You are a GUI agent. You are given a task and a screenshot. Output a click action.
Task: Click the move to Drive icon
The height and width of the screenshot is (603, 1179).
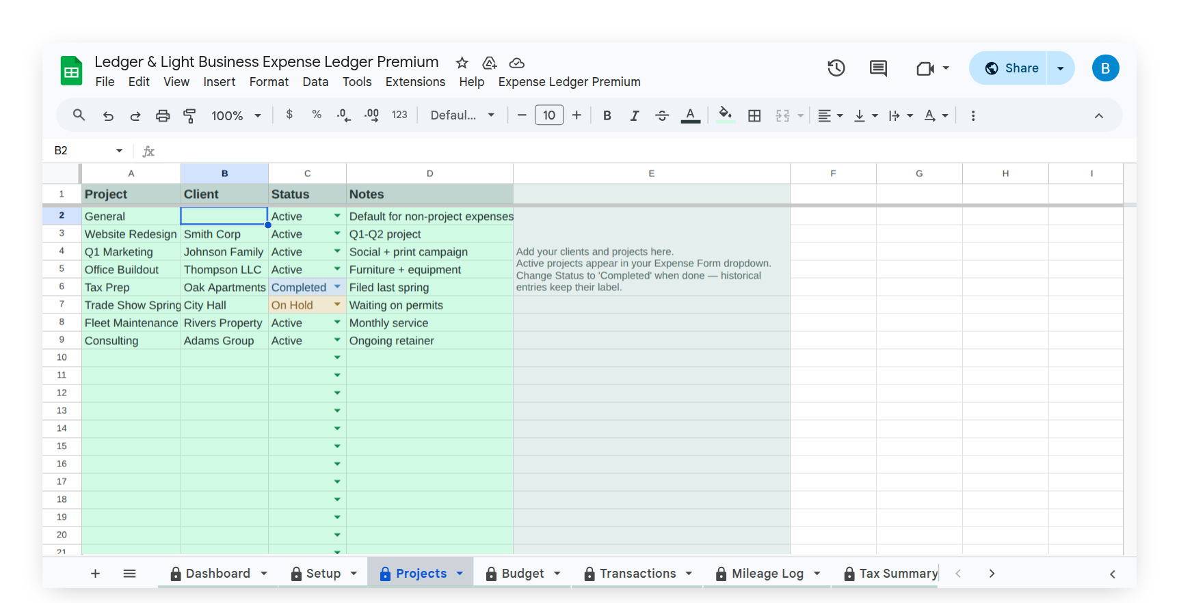(x=490, y=63)
